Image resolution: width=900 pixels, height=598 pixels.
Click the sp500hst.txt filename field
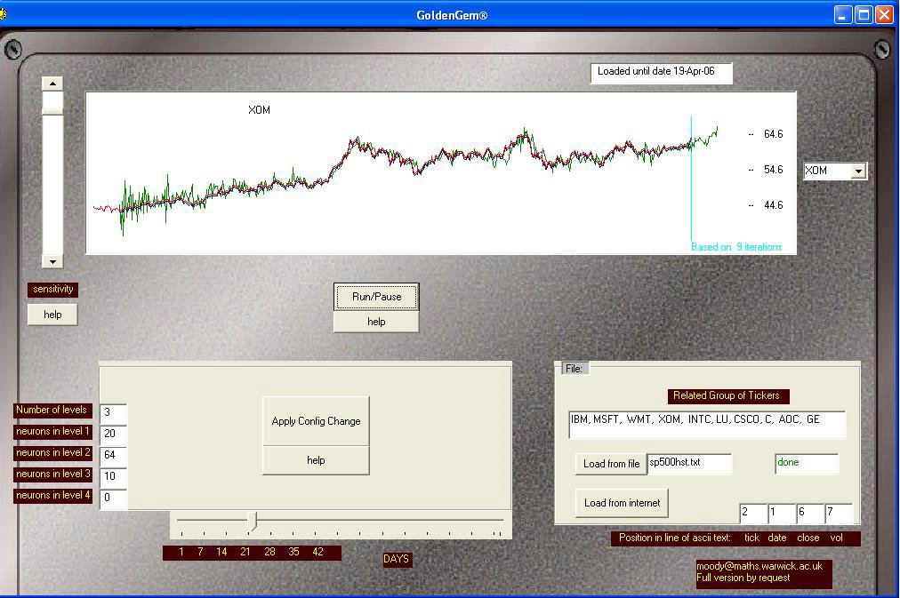[688, 463]
